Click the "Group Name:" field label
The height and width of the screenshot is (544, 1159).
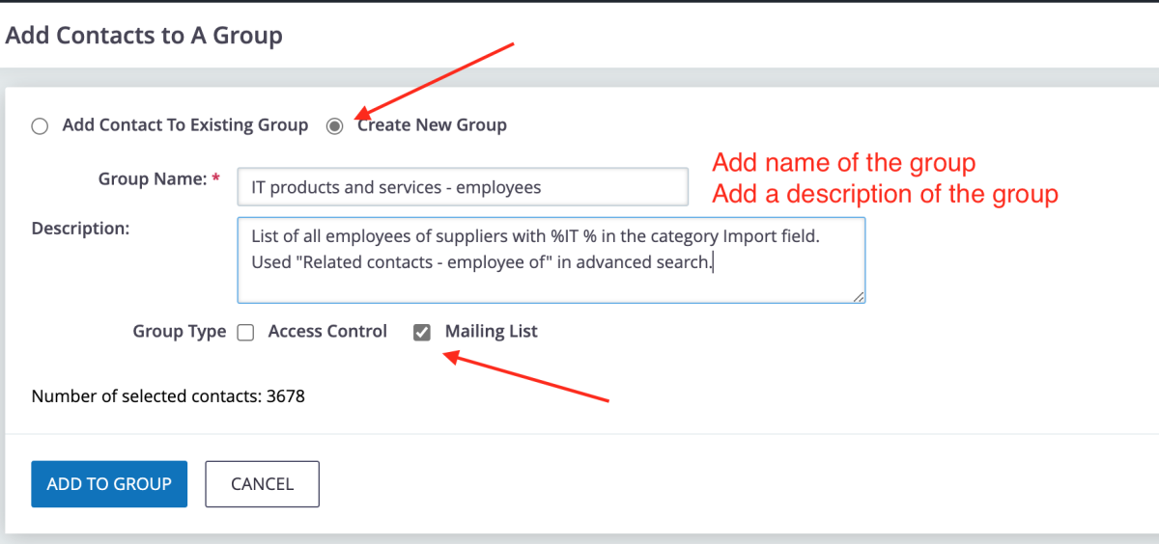(x=153, y=179)
